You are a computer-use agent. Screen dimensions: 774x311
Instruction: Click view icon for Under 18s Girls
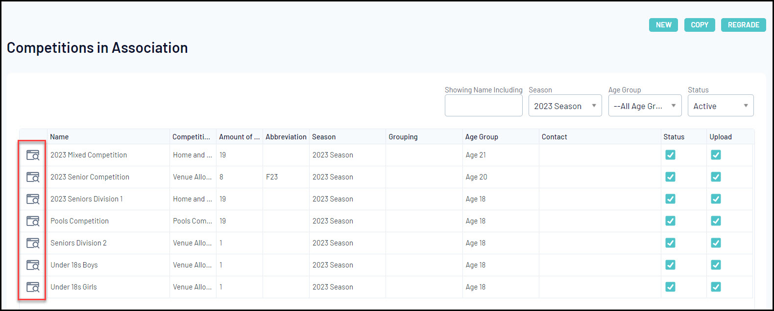tap(33, 288)
